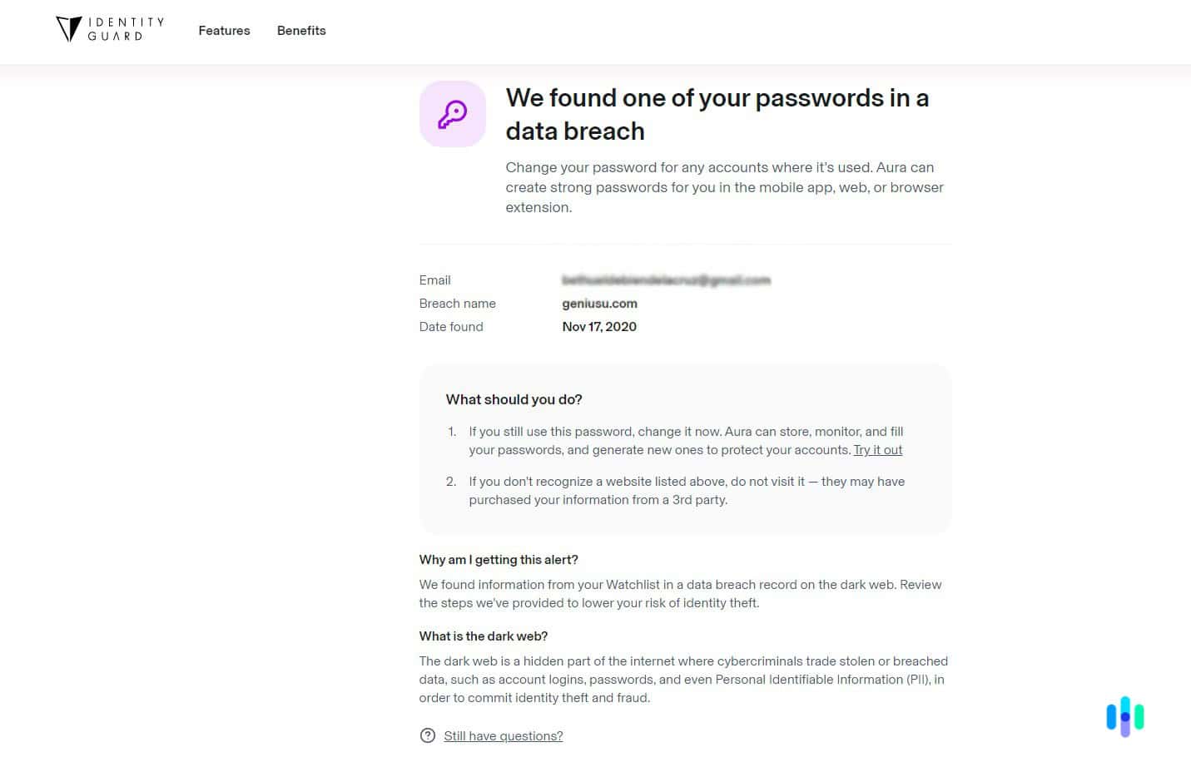This screenshot has width=1191, height=767.
Task: Click the data breach headline text
Action: [717, 114]
